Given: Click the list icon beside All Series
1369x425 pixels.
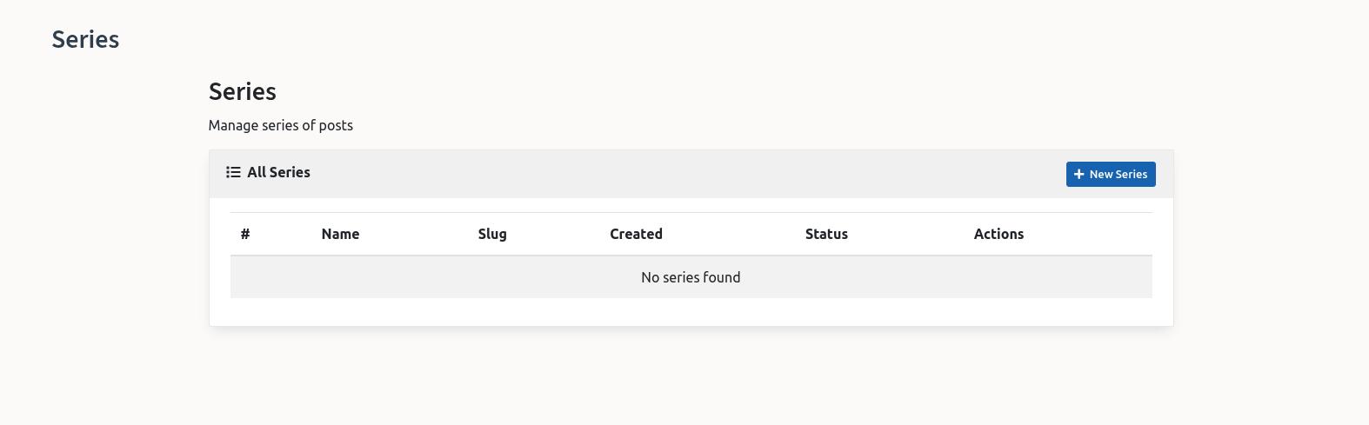Looking at the screenshot, I should 233,172.
